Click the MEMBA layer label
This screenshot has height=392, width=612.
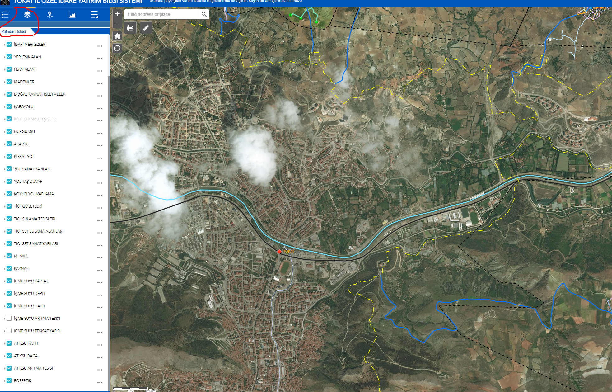tap(21, 256)
